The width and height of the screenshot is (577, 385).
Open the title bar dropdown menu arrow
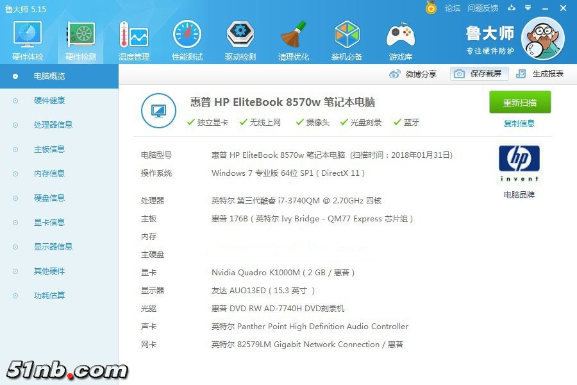(528, 8)
